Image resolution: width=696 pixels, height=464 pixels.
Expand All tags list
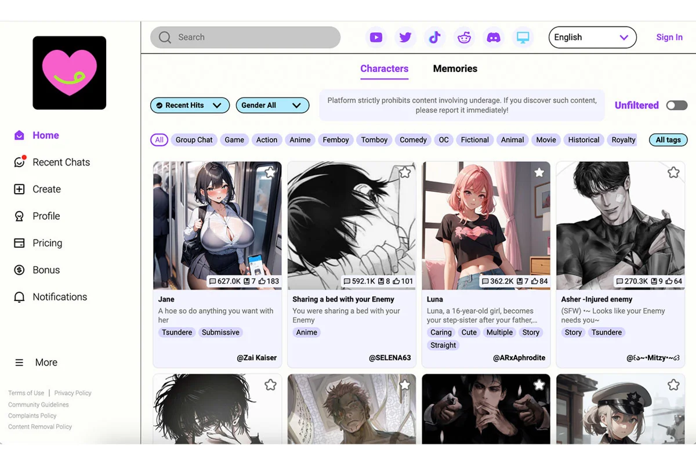point(668,140)
